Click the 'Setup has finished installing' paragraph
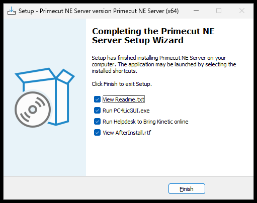257x203 pixels. pyautogui.click(x=164, y=64)
